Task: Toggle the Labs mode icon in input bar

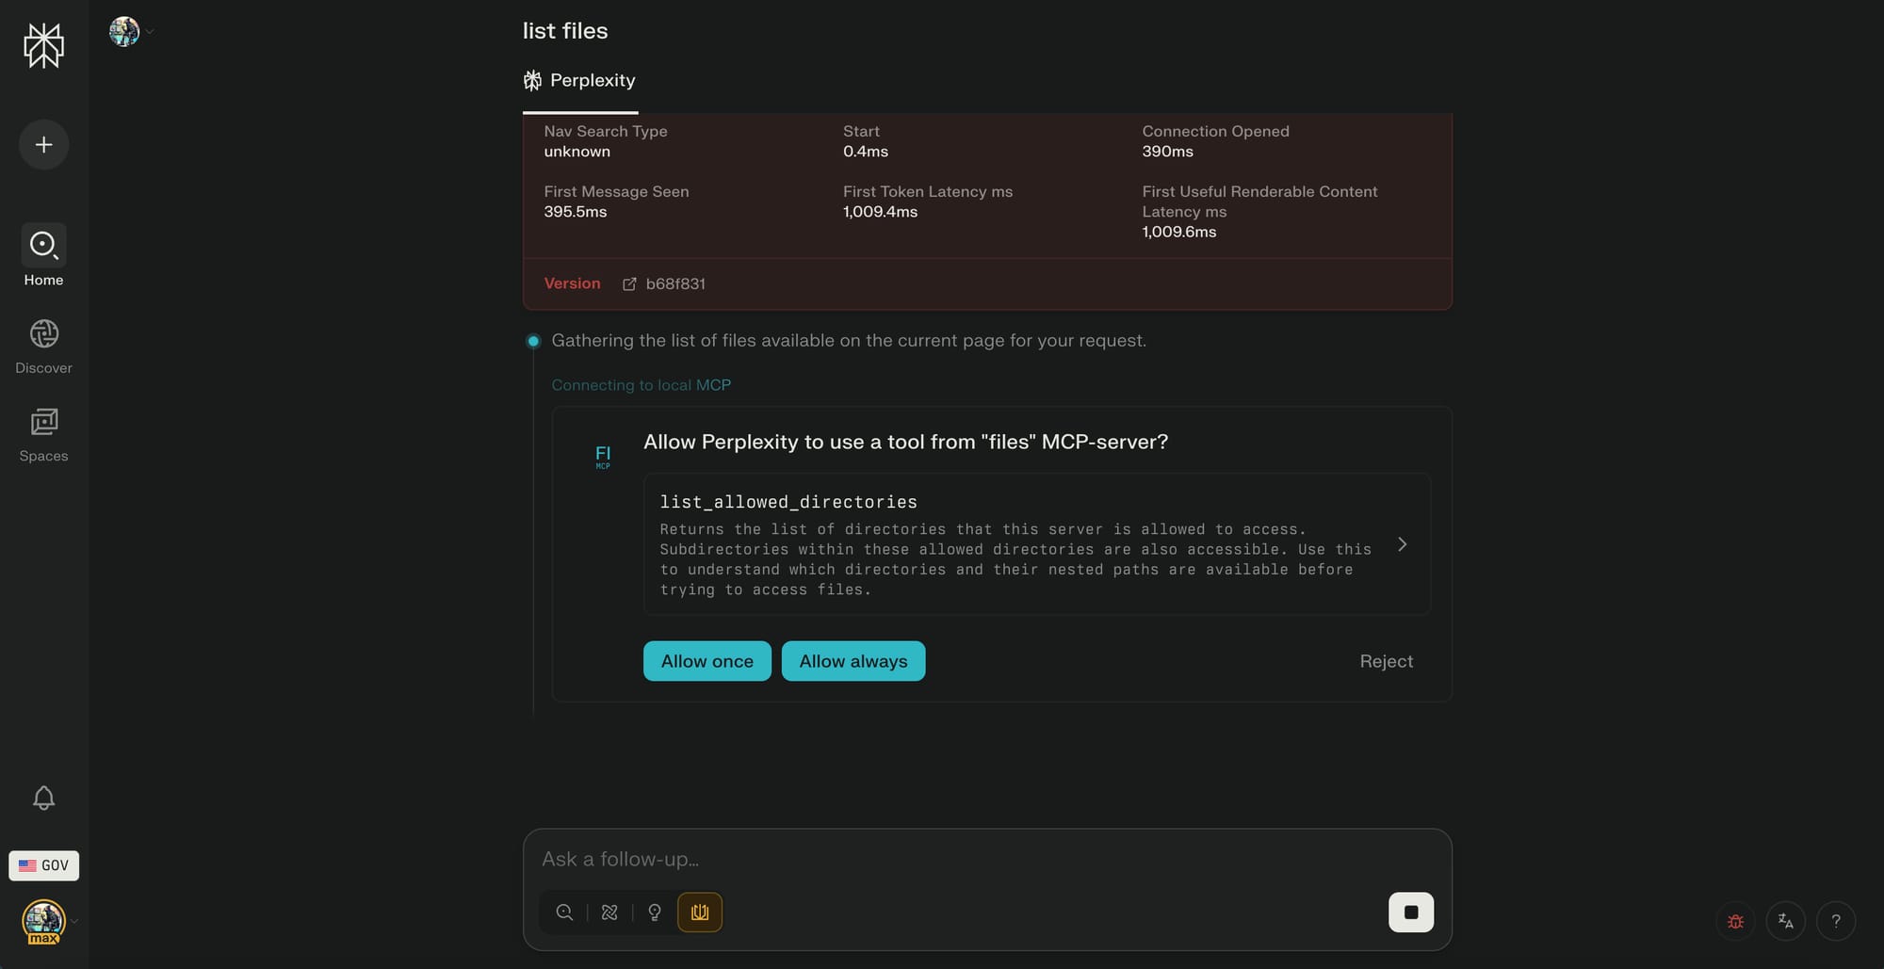Action: (655, 912)
